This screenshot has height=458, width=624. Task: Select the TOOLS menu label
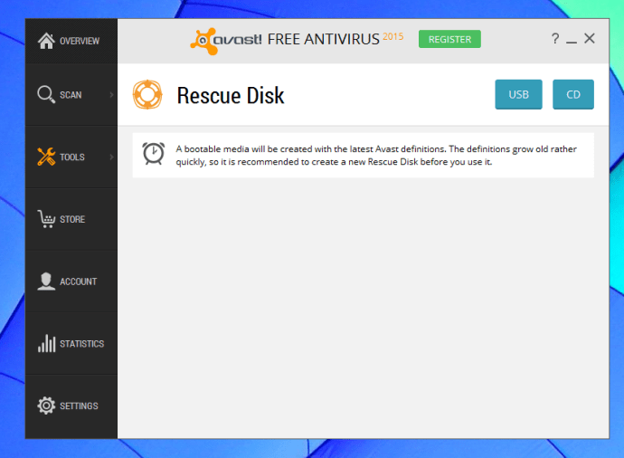pyautogui.click(x=72, y=157)
